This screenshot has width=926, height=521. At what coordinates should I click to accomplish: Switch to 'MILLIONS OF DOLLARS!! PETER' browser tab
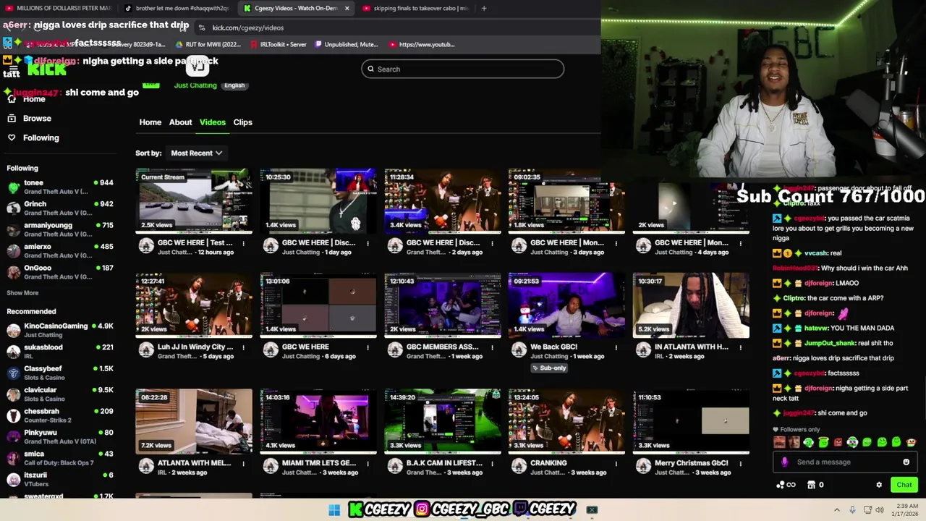point(58,8)
